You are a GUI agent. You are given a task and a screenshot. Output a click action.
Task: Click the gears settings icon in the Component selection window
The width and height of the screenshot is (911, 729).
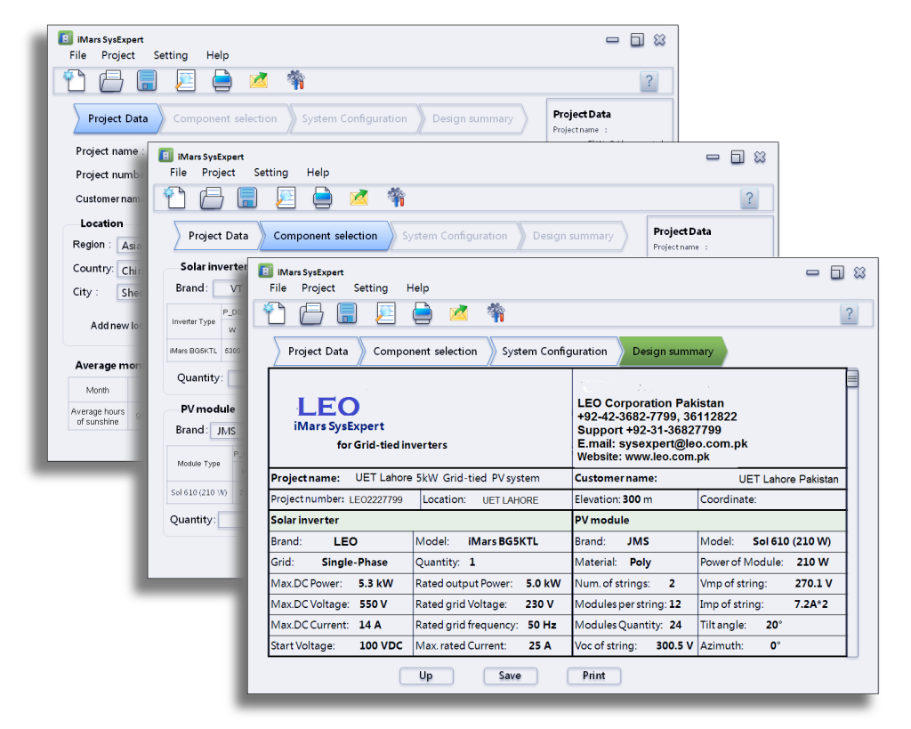point(396,198)
